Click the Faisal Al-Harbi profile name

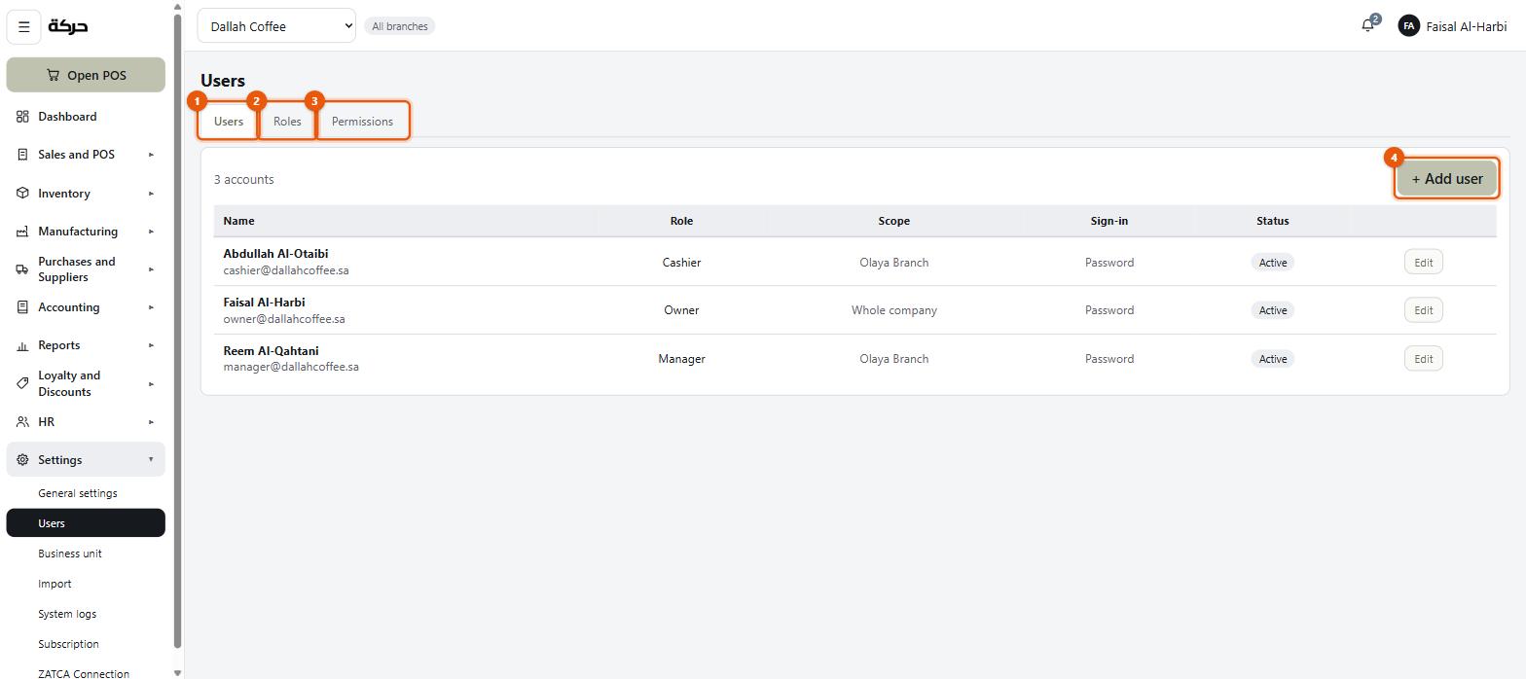[x=1466, y=26]
